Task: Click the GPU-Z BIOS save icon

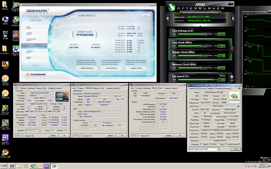Action: pos(238,106)
